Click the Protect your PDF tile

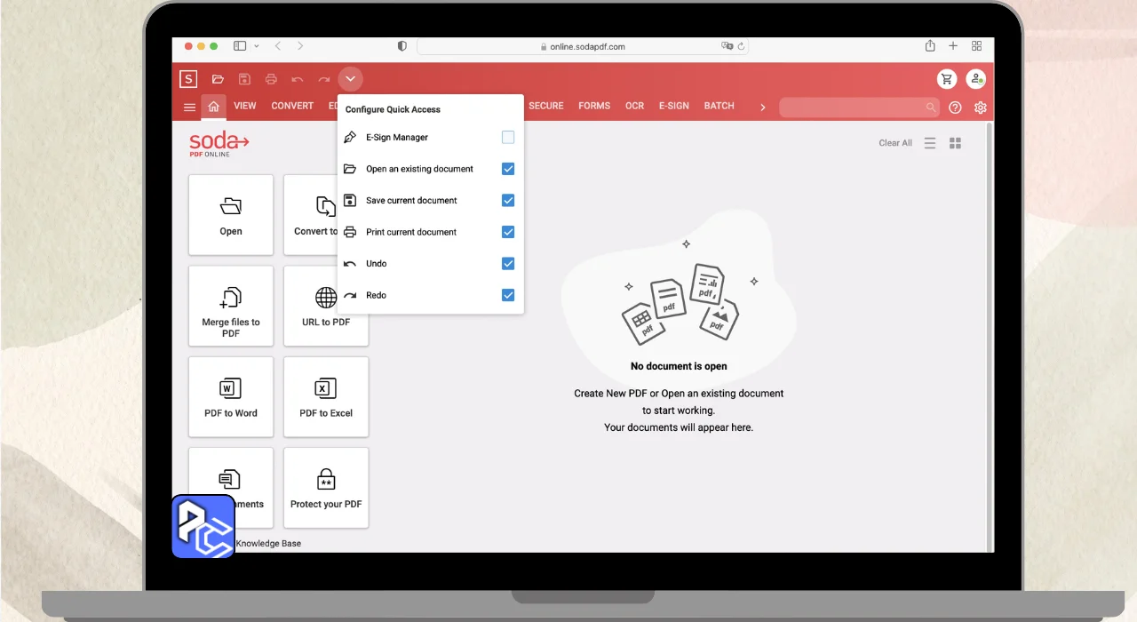[x=326, y=488]
